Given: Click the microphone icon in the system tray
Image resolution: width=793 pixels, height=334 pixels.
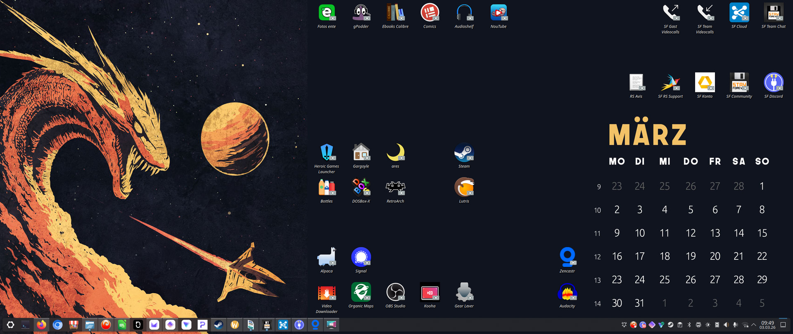Looking at the screenshot, I should (735, 325).
